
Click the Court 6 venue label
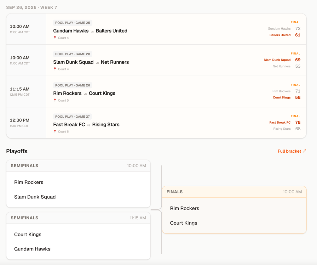pyautogui.click(x=63, y=132)
